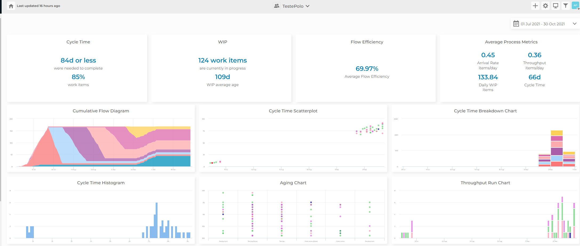Screen dimensions: 580x246
Task: Click the monitor presentation mode icon
Action: (555, 6)
